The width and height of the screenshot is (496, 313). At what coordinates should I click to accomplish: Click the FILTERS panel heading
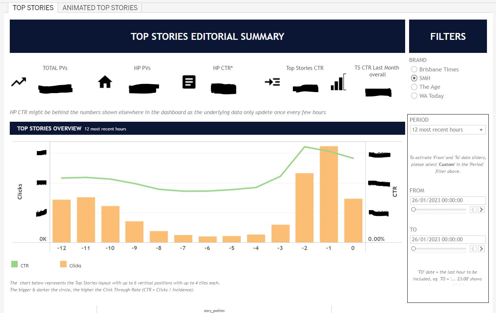coord(448,37)
